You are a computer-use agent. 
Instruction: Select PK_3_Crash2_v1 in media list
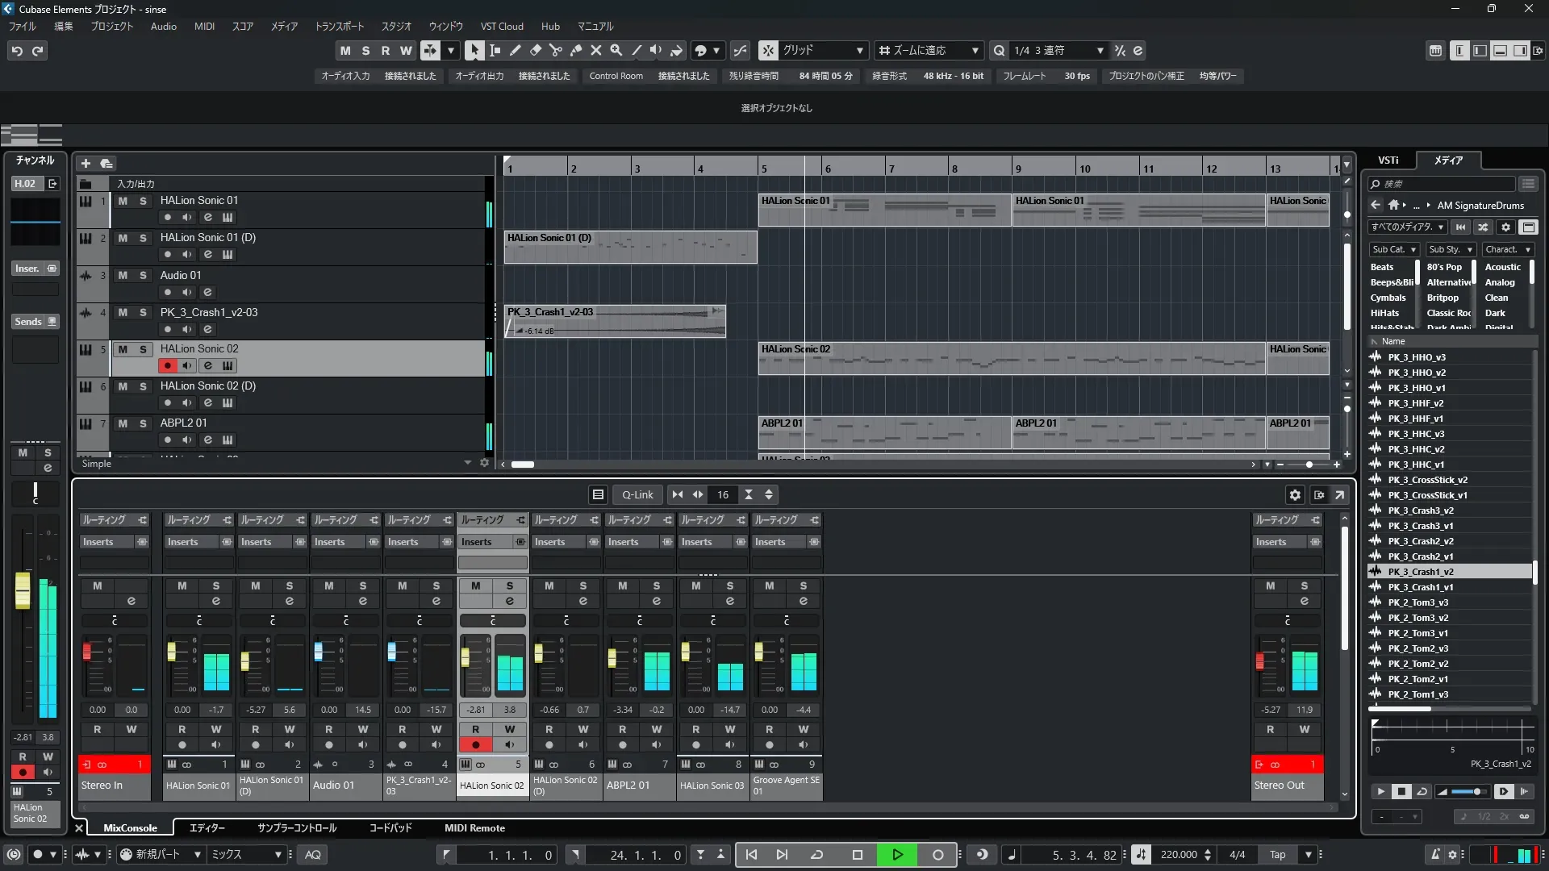coord(1420,556)
